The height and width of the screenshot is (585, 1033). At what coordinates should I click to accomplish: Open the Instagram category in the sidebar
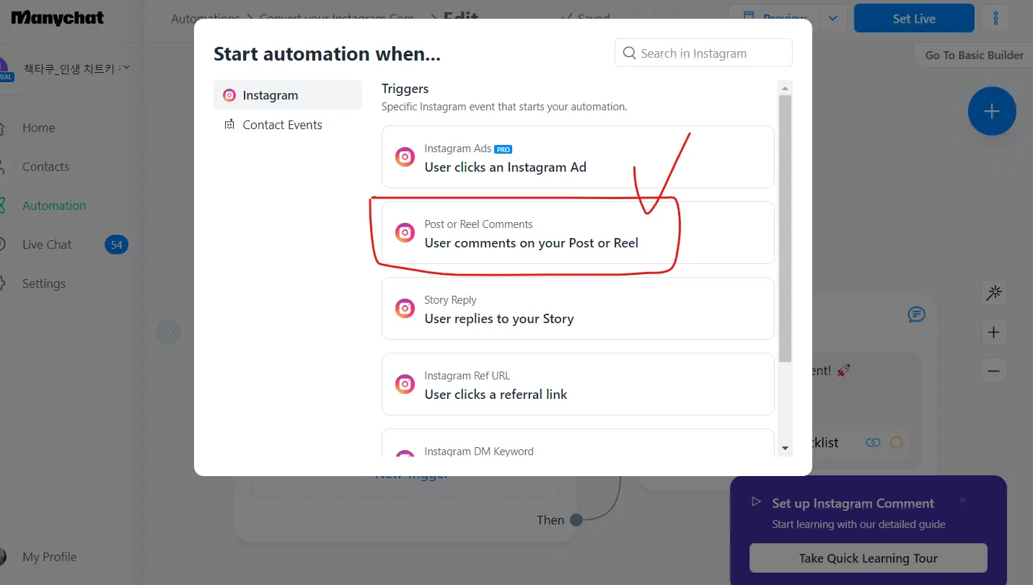(x=287, y=95)
